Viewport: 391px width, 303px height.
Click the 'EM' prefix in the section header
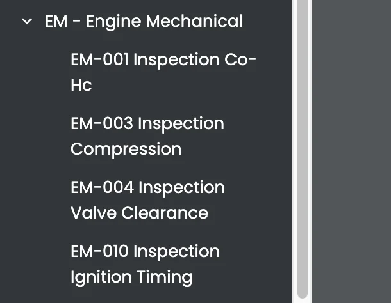click(x=56, y=22)
